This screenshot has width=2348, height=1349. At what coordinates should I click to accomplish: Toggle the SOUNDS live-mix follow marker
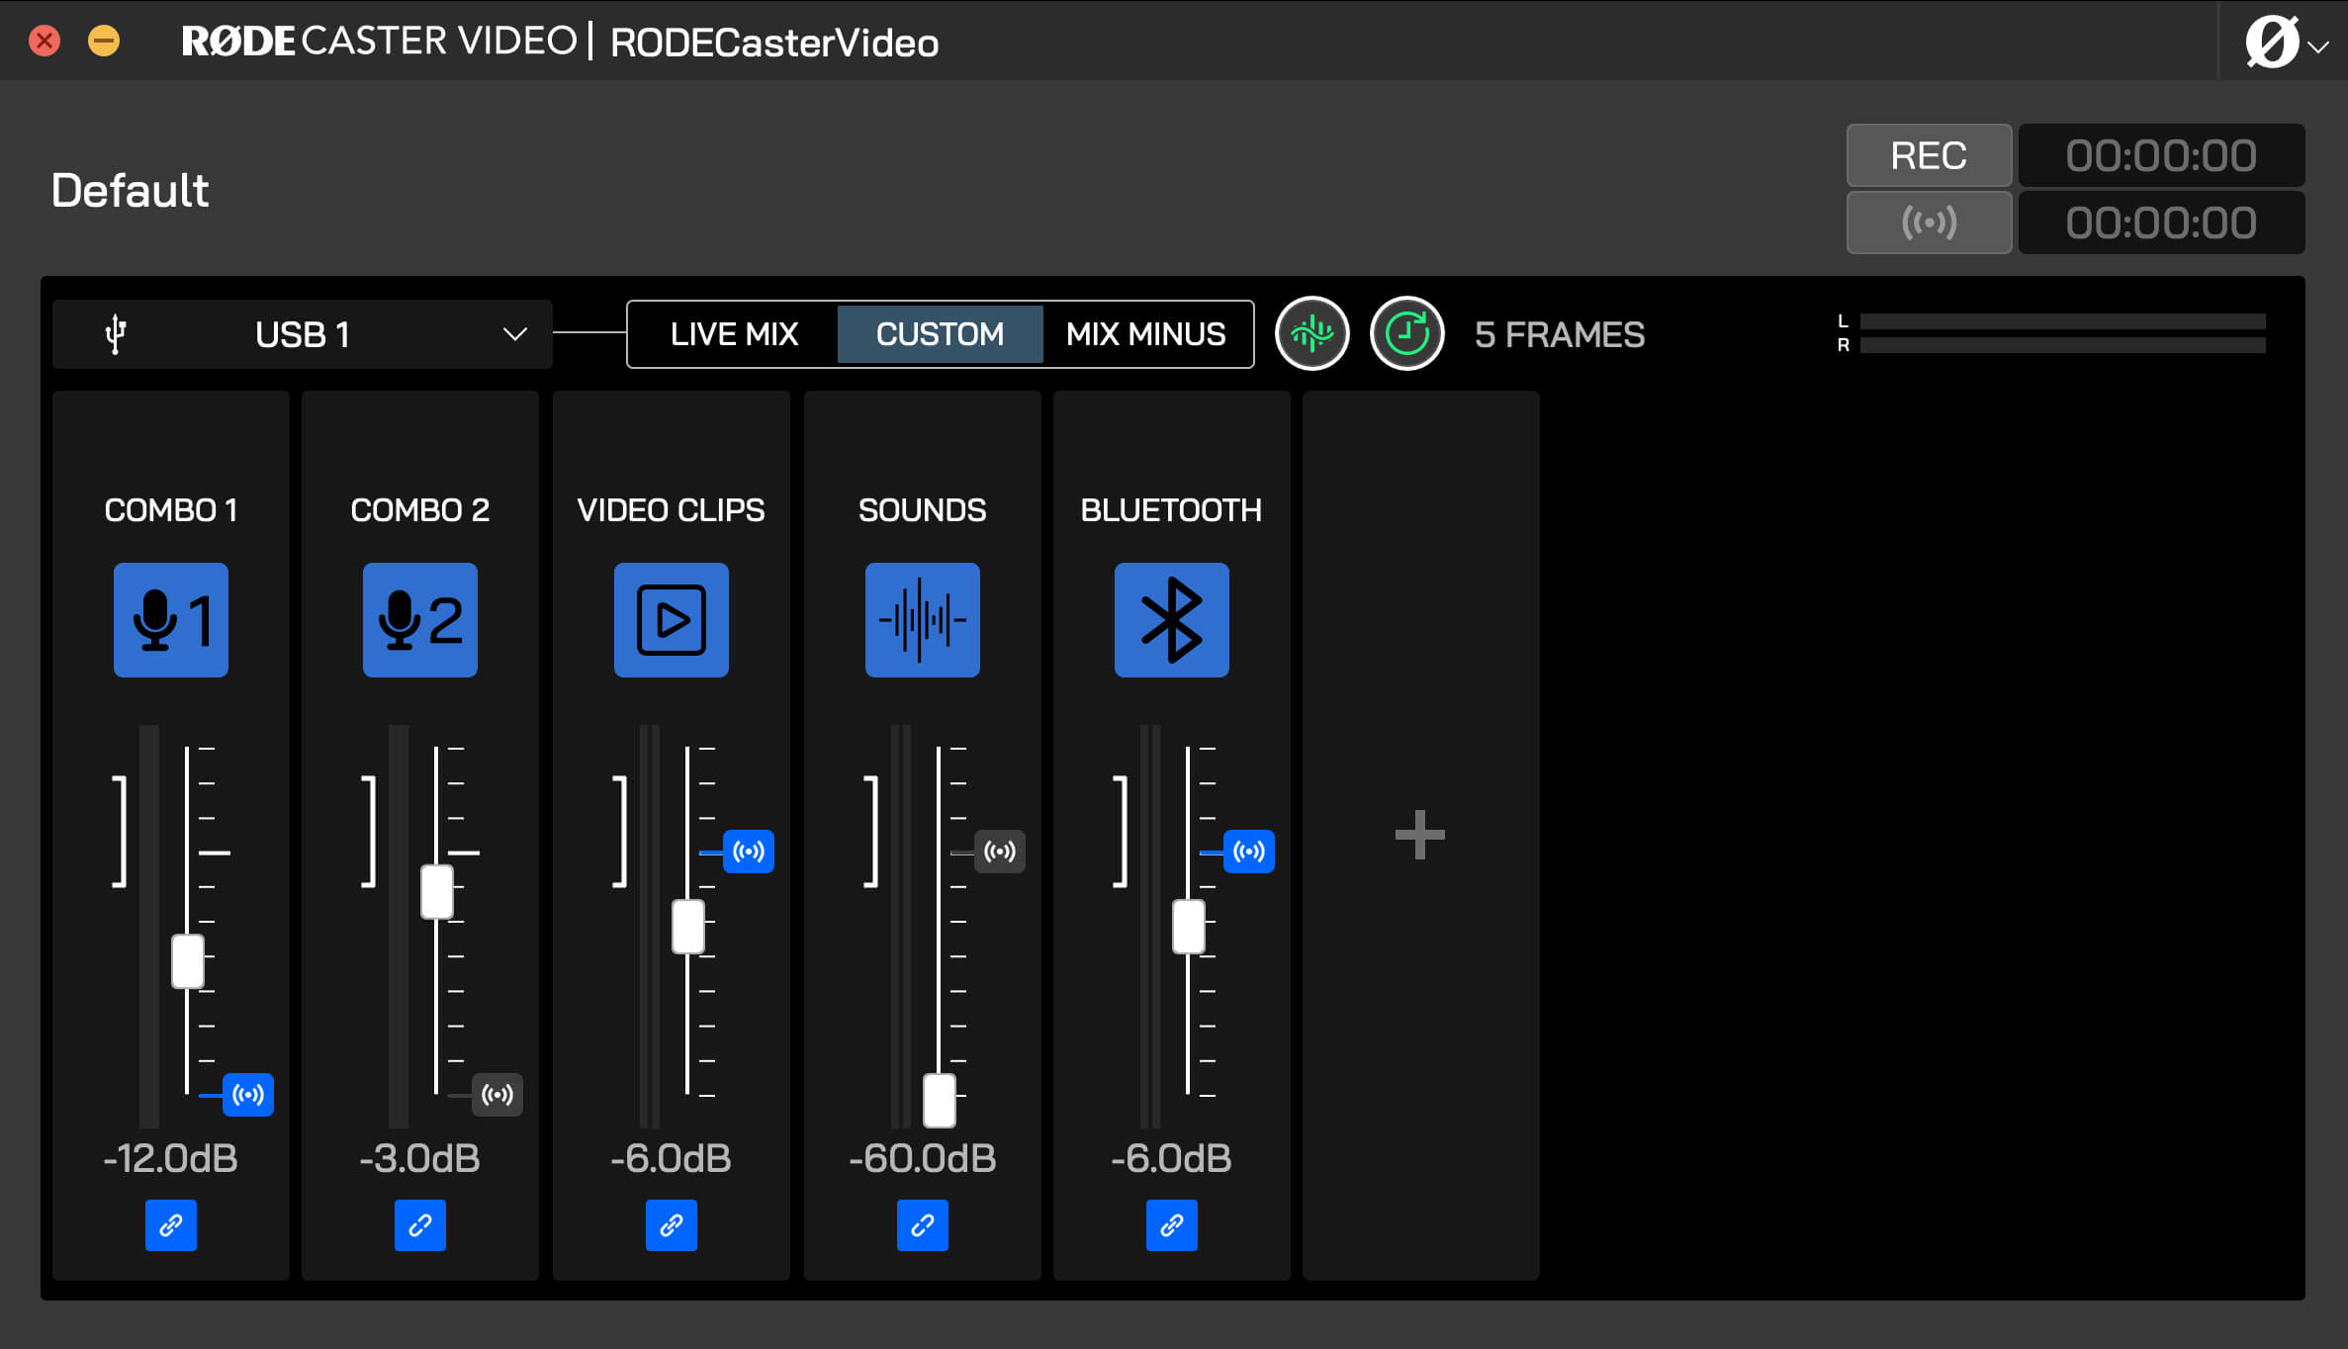(1000, 852)
